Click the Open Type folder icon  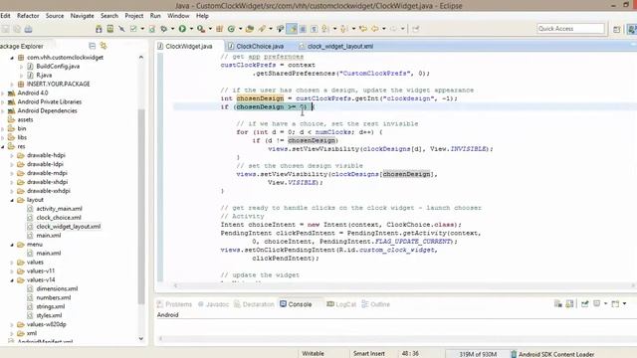click(250, 29)
